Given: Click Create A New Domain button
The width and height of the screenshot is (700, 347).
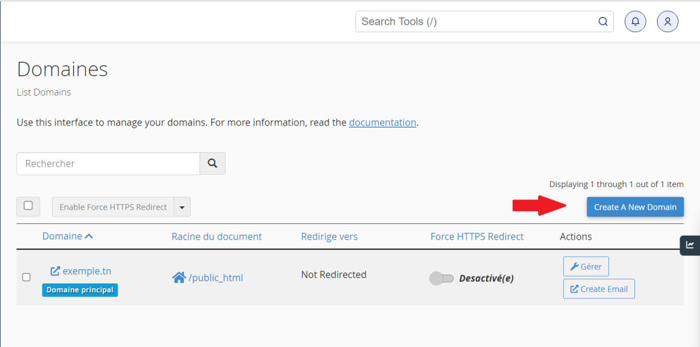Looking at the screenshot, I should point(634,207).
